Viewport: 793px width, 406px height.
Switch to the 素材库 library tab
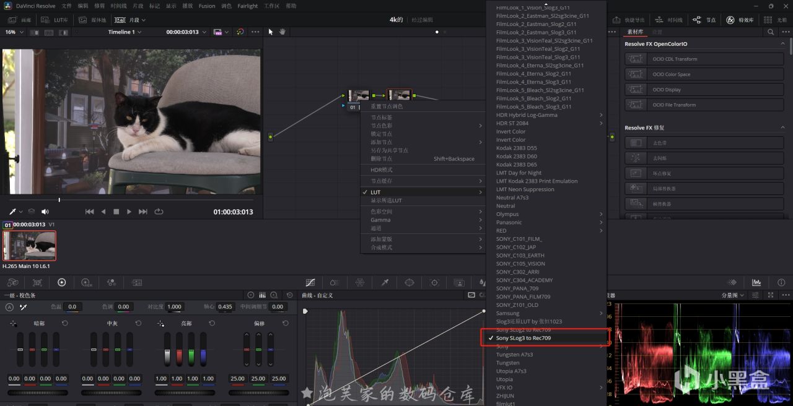[x=635, y=32]
